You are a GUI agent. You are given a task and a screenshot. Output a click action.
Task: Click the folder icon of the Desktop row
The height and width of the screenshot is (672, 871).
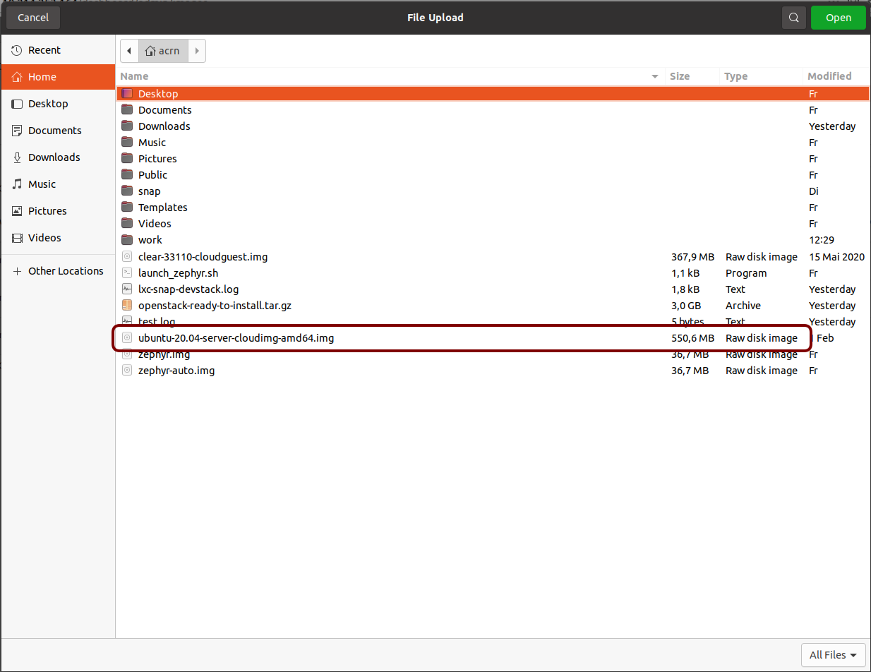tap(127, 93)
